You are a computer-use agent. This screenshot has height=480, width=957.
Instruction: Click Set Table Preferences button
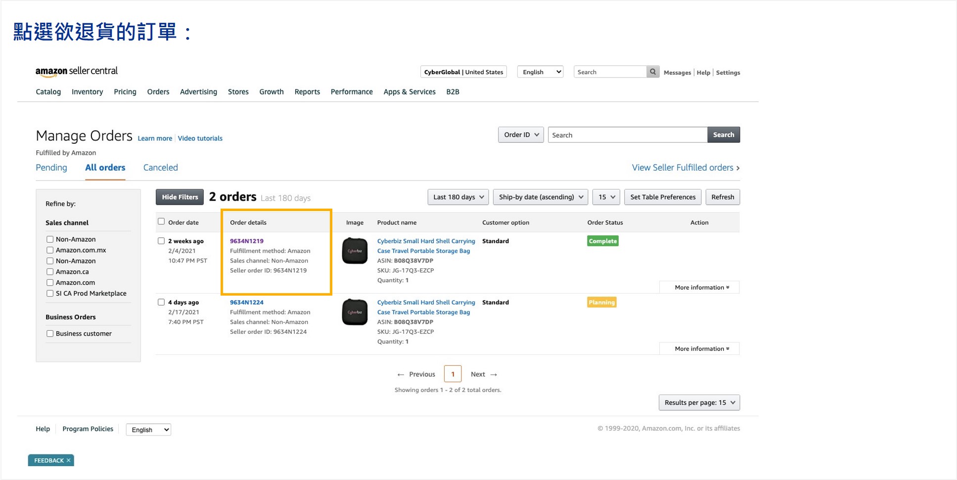[663, 197]
